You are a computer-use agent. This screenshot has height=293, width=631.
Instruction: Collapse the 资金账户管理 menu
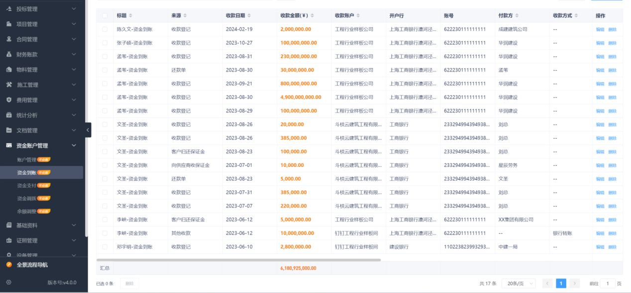point(74,146)
